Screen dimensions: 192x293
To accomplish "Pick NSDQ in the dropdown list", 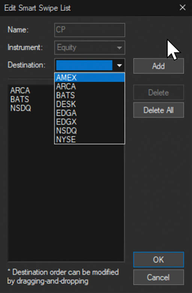I will 90,130.
